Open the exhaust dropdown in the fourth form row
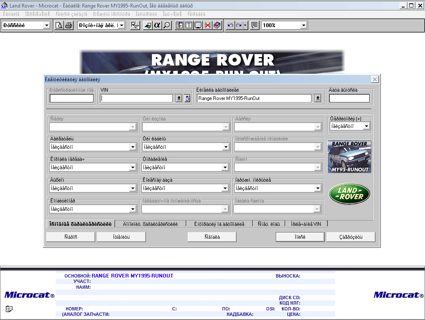Viewport: 425px width, 320px height. tap(133, 188)
